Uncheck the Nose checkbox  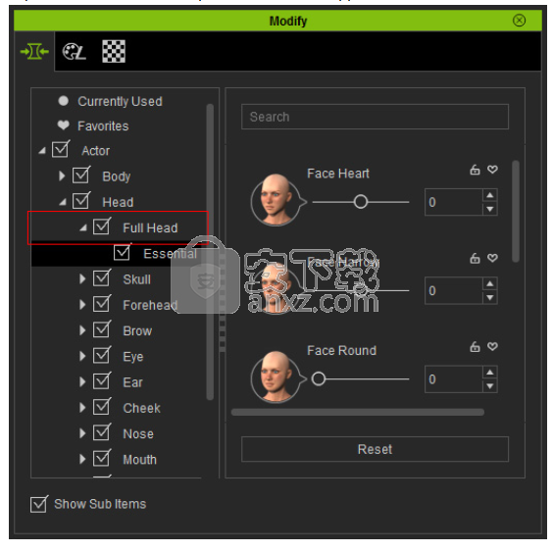click(102, 432)
